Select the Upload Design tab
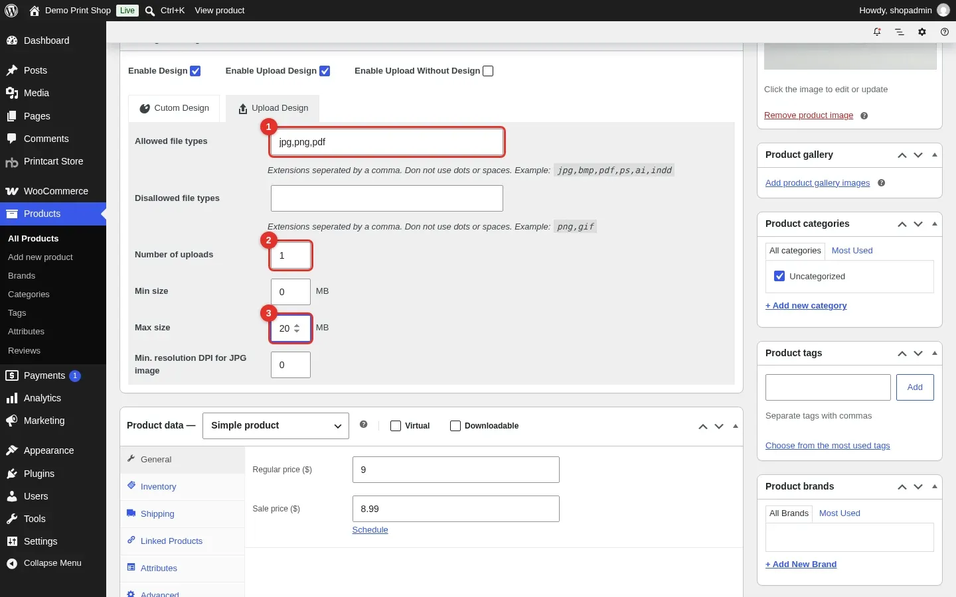956x597 pixels. pyautogui.click(x=273, y=108)
